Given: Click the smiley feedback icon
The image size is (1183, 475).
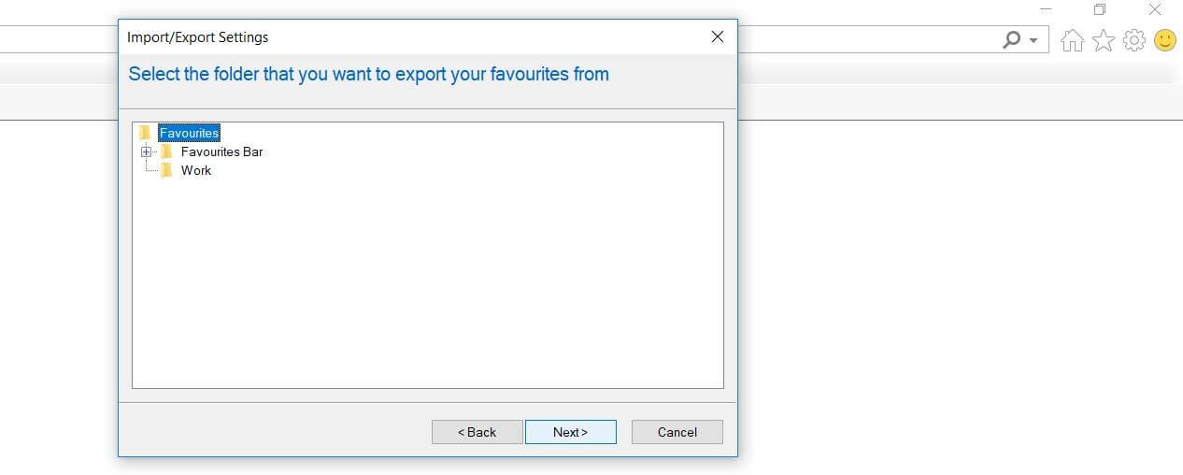Looking at the screenshot, I should pos(1164,40).
